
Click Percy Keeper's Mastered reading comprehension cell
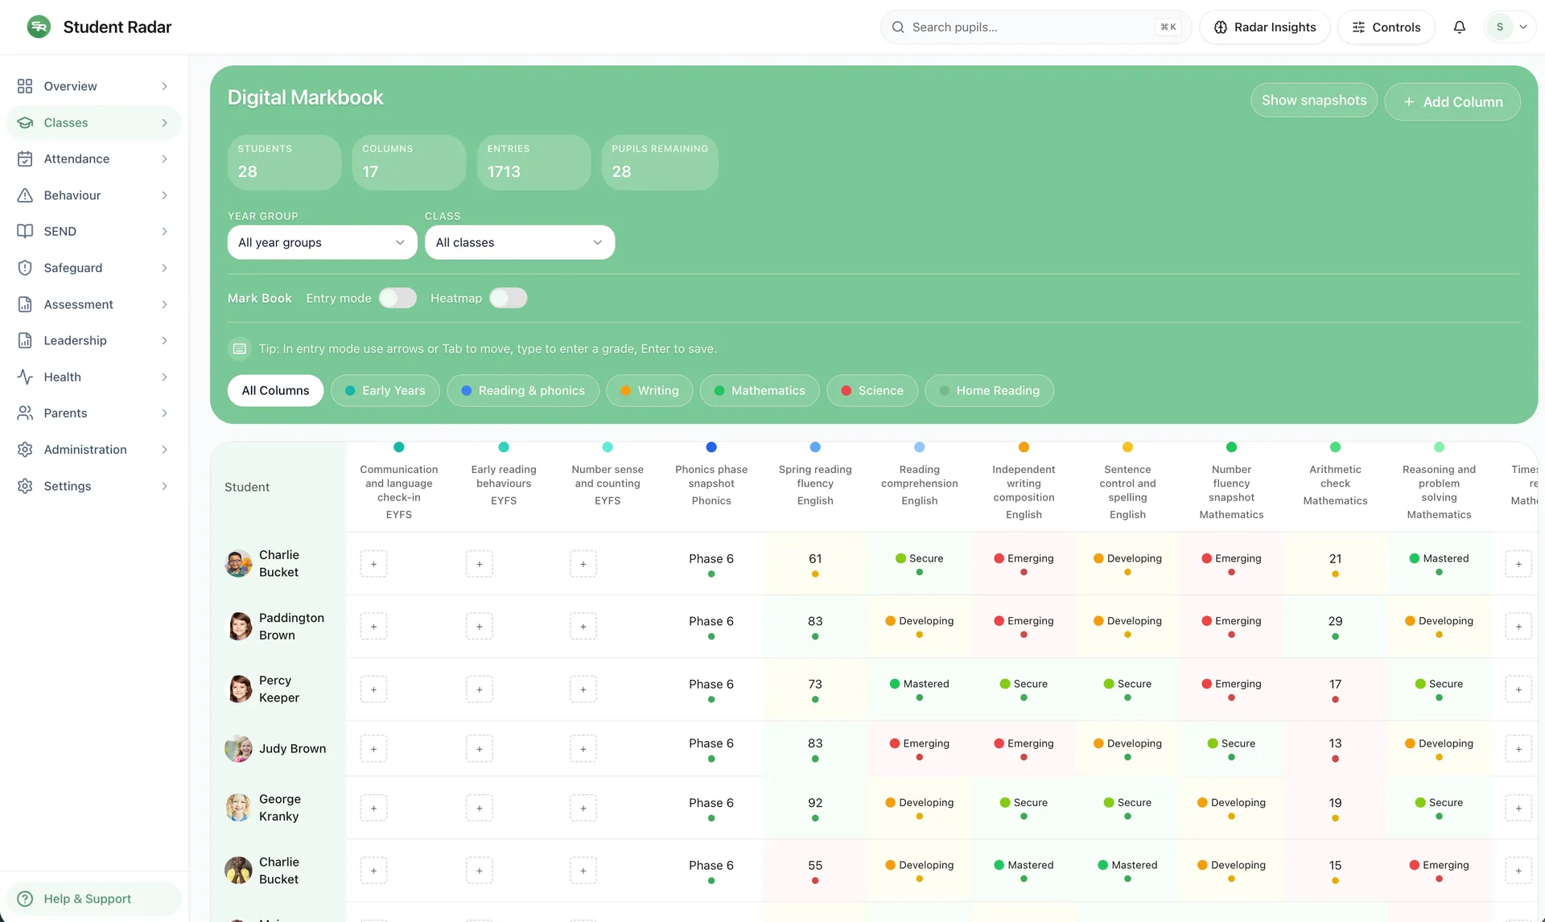[x=919, y=689]
